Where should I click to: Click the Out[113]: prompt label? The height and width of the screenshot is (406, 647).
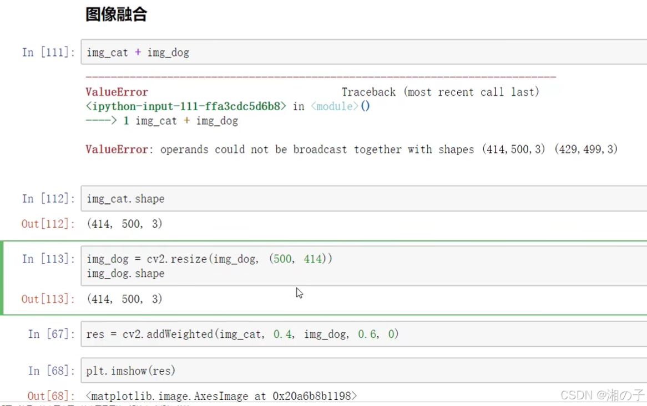click(48, 299)
